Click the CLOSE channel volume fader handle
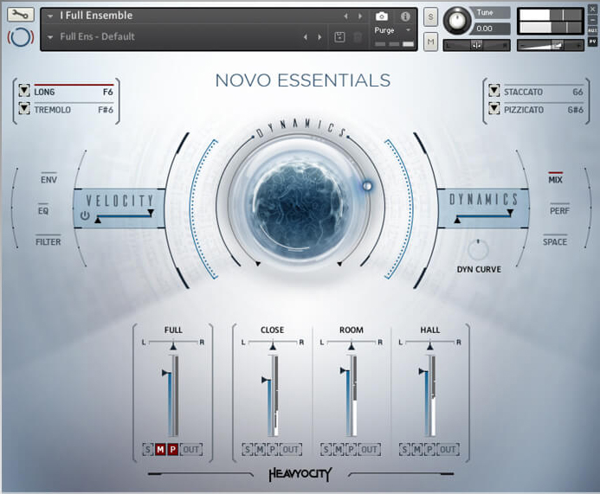Viewport: 600px width, 494px height. [266, 380]
